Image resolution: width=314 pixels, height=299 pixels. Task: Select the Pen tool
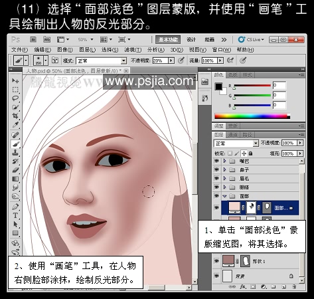15,207
